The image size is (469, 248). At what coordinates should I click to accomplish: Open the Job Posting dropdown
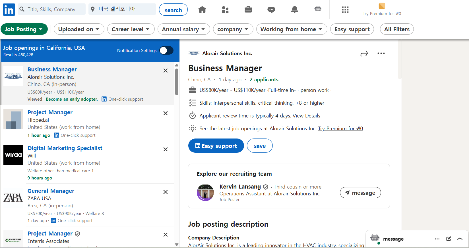pyautogui.click(x=24, y=29)
